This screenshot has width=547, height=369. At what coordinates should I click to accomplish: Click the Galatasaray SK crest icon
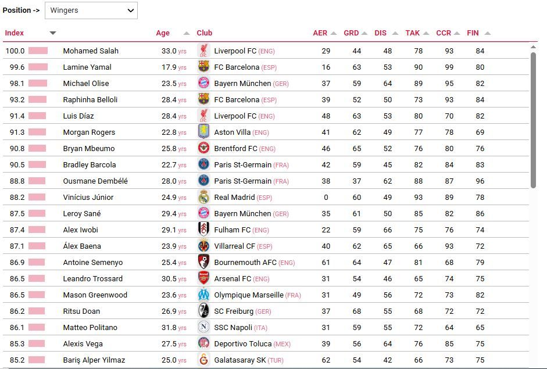(203, 360)
